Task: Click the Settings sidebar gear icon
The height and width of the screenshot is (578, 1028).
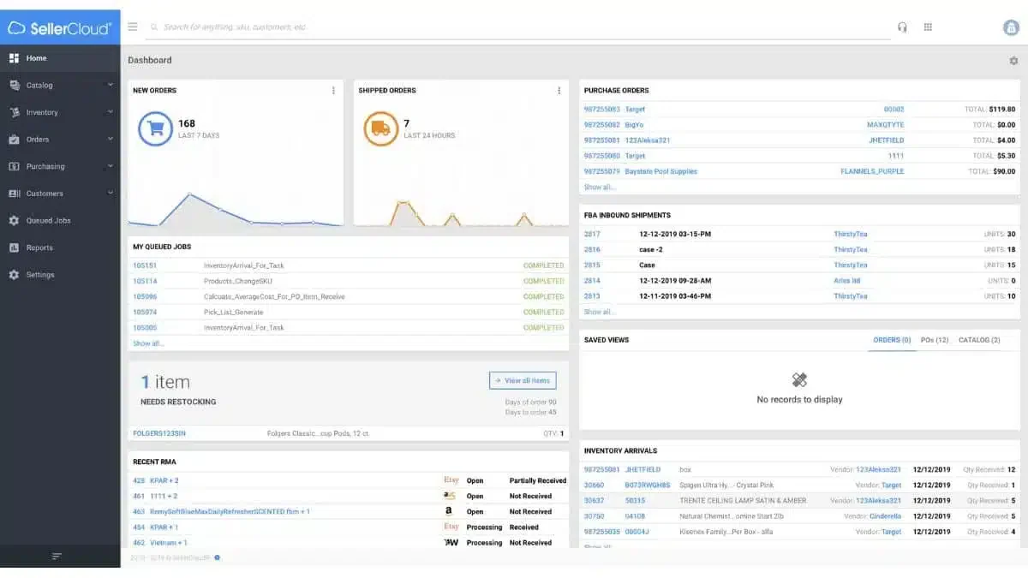Action: (14, 275)
